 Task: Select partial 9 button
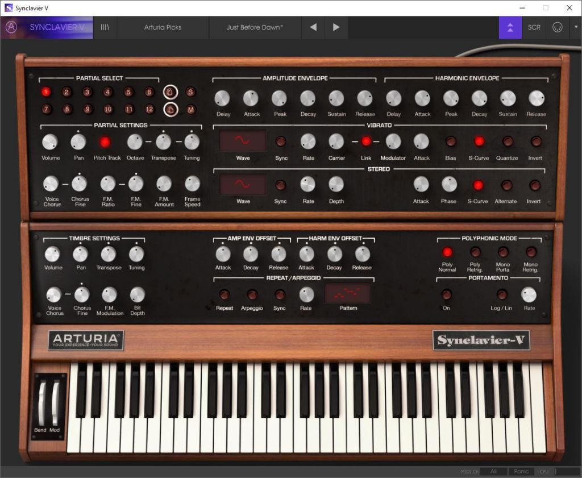(87, 109)
